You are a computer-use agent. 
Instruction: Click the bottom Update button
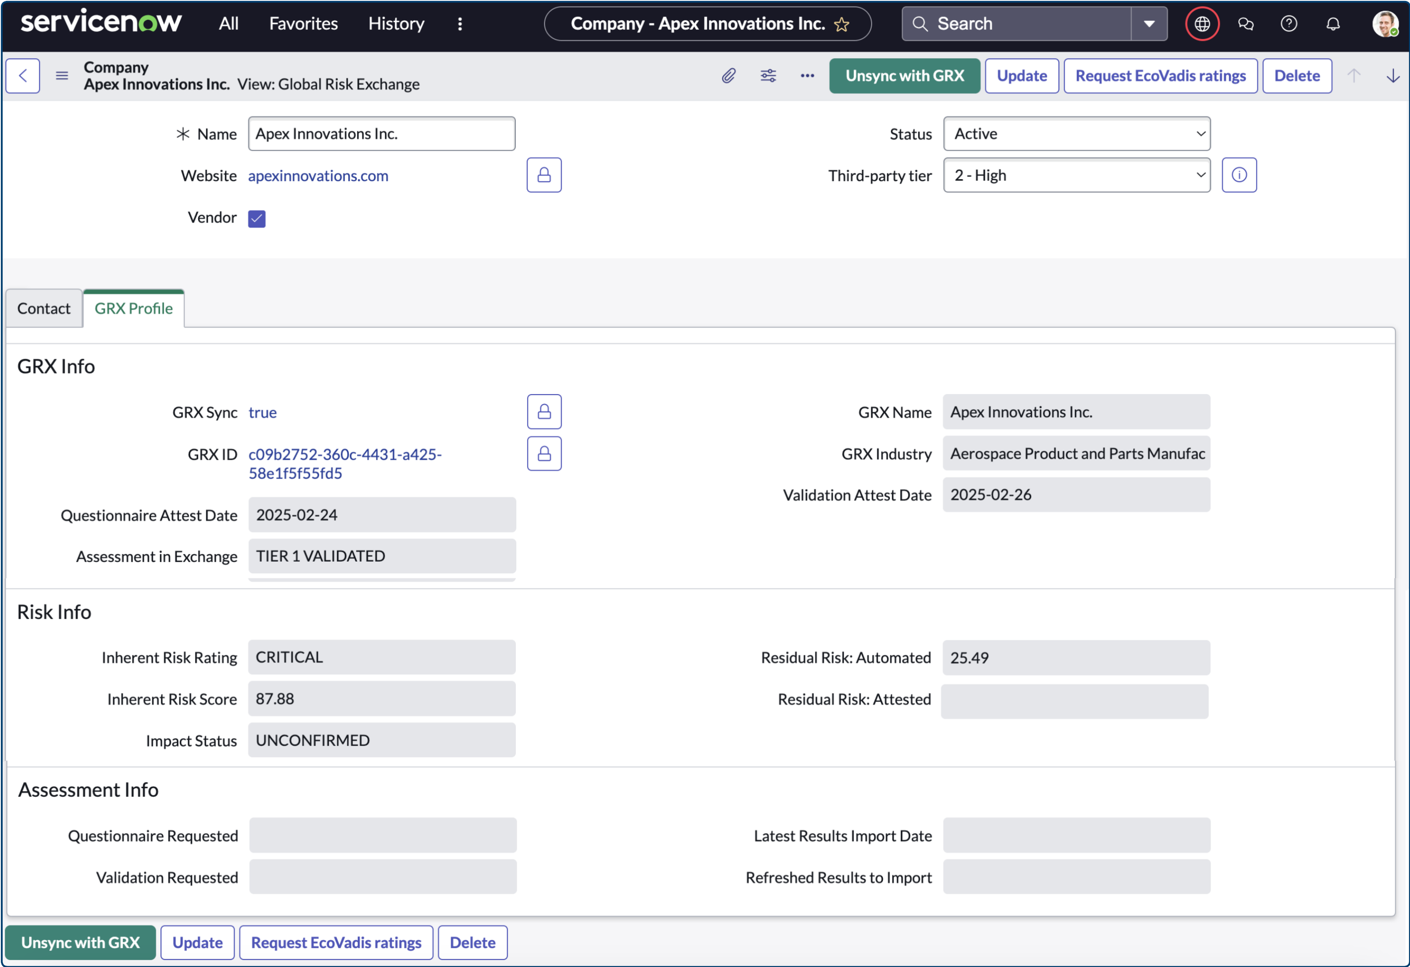click(x=197, y=943)
